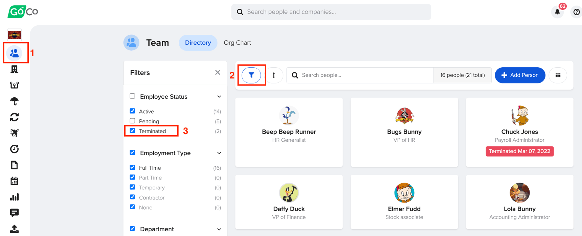Uncheck the Part Time checkbox
Viewport: 582px width, 236px height.
pyautogui.click(x=132, y=177)
